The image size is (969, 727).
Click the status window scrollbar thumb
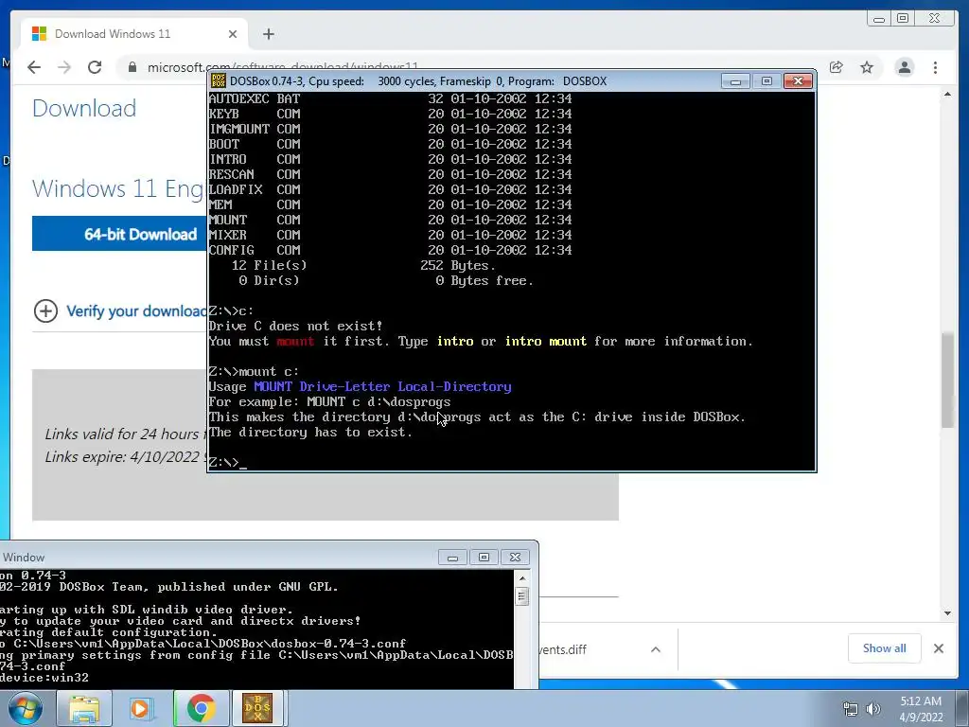522,596
